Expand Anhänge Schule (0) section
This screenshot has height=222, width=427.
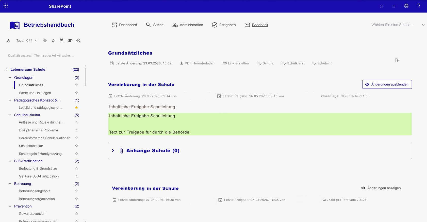pyautogui.click(x=113, y=150)
